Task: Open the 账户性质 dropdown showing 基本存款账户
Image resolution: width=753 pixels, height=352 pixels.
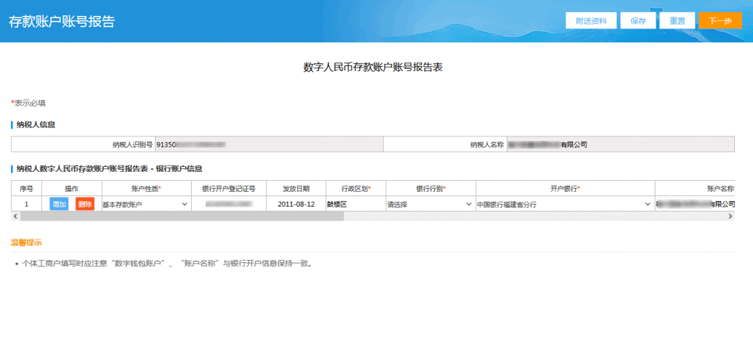Action: 145,205
